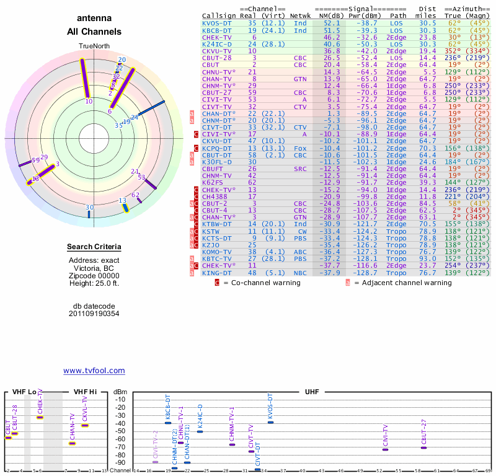Click the CKVU-TV callsign

[x=217, y=51]
